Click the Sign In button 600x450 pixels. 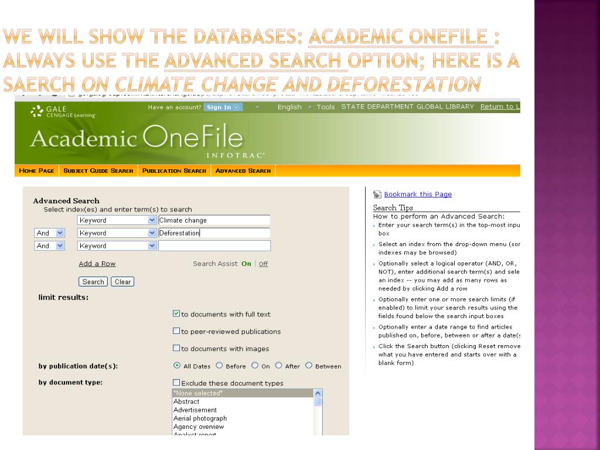coord(223,107)
